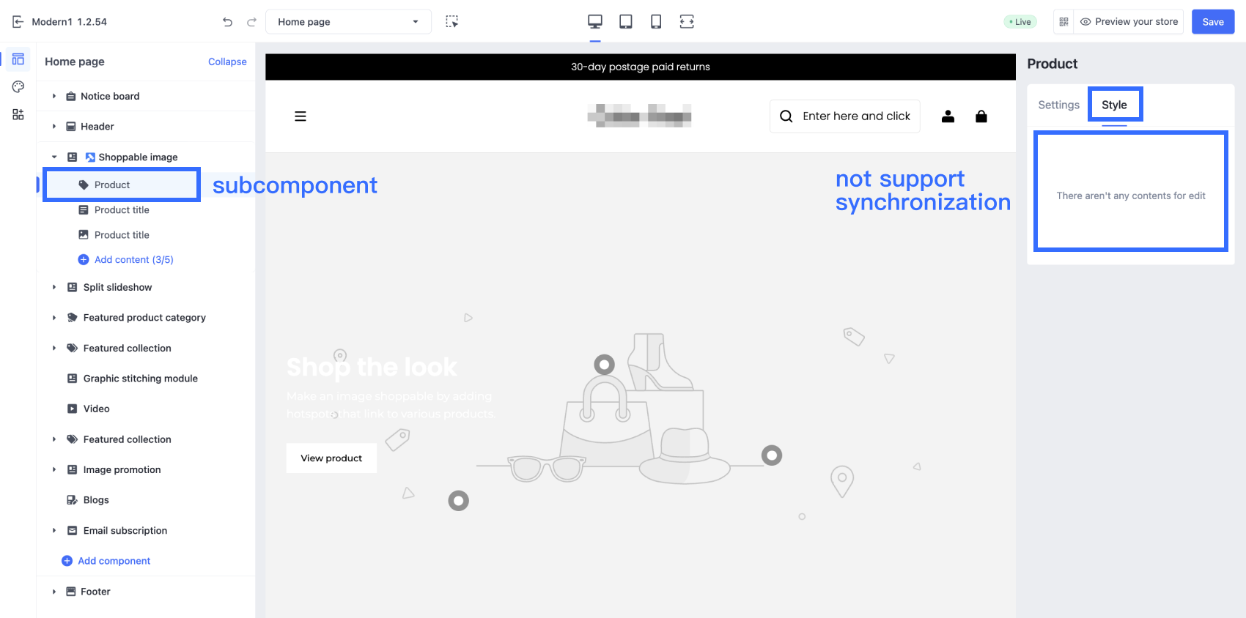The width and height of the screenshot is (1246, 618).
Task: Switch to desktop preview mode
Action: pos(595,22)
